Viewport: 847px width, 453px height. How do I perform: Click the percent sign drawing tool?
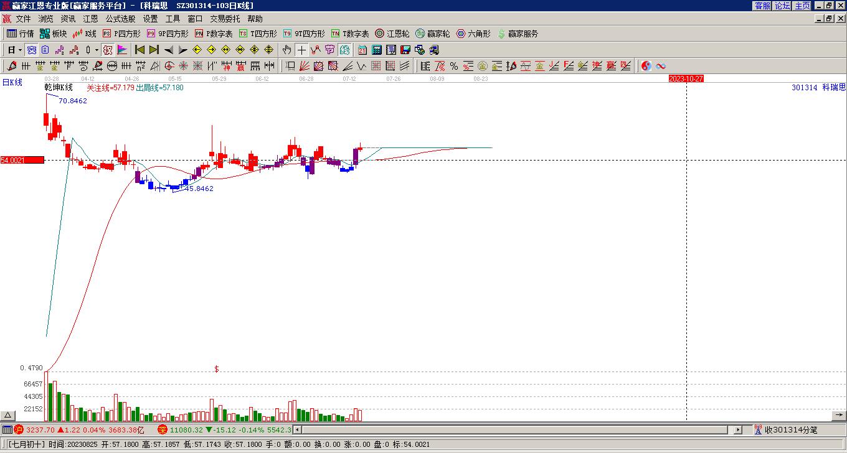coord(454,66)
